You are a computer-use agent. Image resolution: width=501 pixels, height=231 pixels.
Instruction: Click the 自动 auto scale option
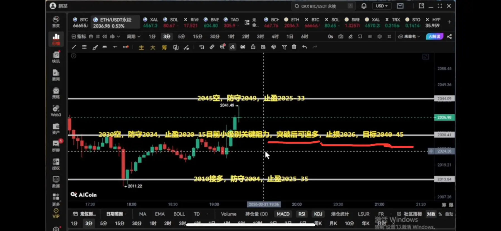pos(449,214)
